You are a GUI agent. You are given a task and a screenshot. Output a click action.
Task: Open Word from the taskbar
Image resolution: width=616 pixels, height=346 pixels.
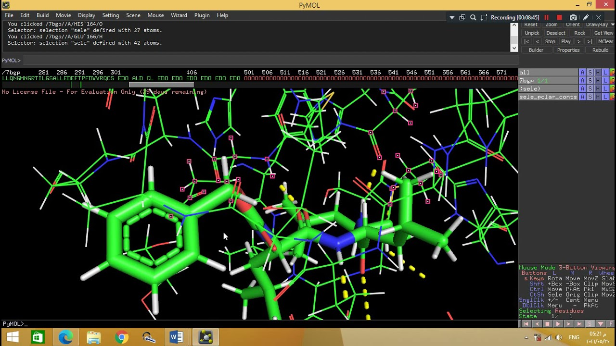177,337
